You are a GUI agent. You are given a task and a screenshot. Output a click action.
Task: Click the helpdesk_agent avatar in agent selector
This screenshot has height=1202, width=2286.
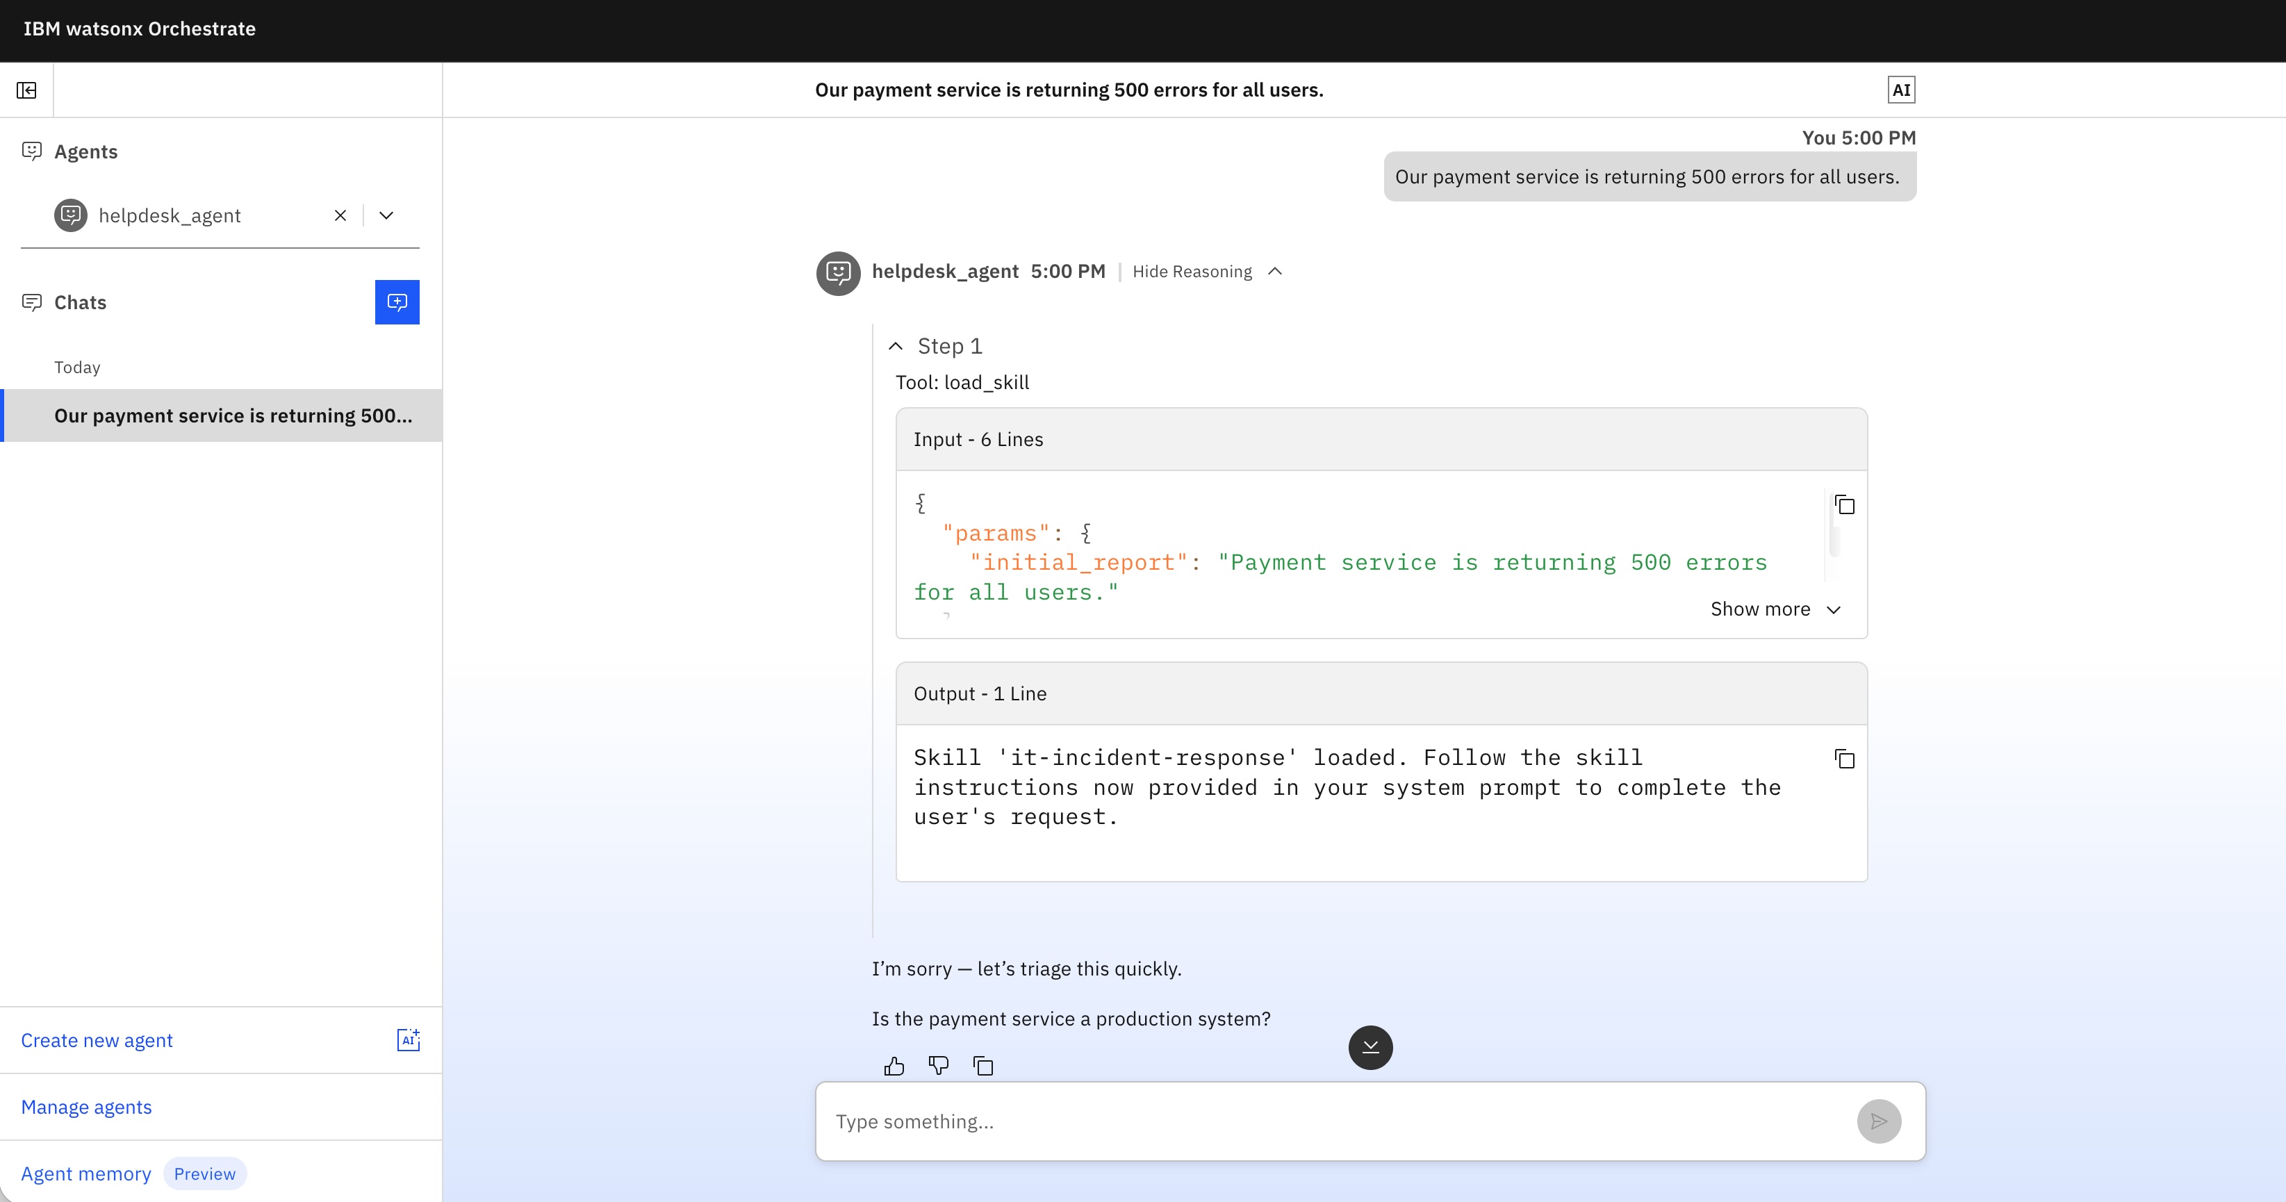70,215
